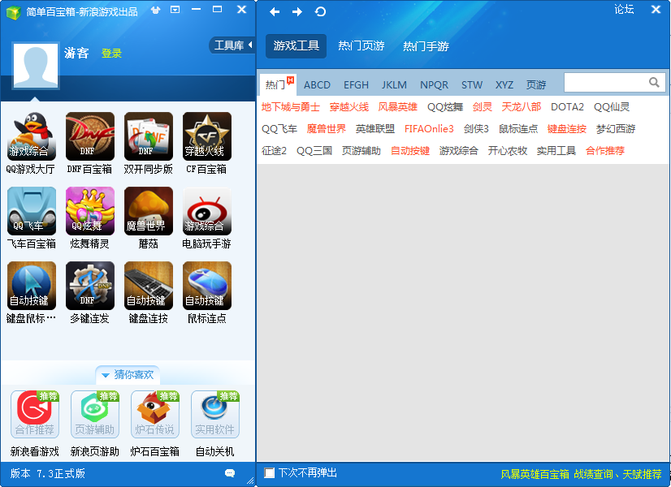The height and width of the screenshot is (487, 671).
Task: Open recommended 新浪看游戏 icon
Action: point(35,414)
